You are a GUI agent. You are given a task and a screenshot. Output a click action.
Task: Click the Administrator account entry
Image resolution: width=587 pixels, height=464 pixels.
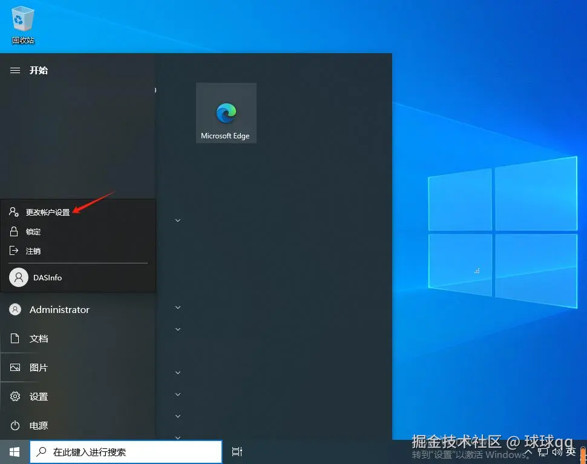pos(78,309)
